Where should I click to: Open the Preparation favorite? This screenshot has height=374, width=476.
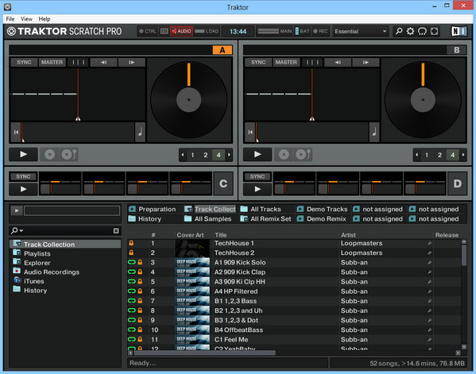152,209
